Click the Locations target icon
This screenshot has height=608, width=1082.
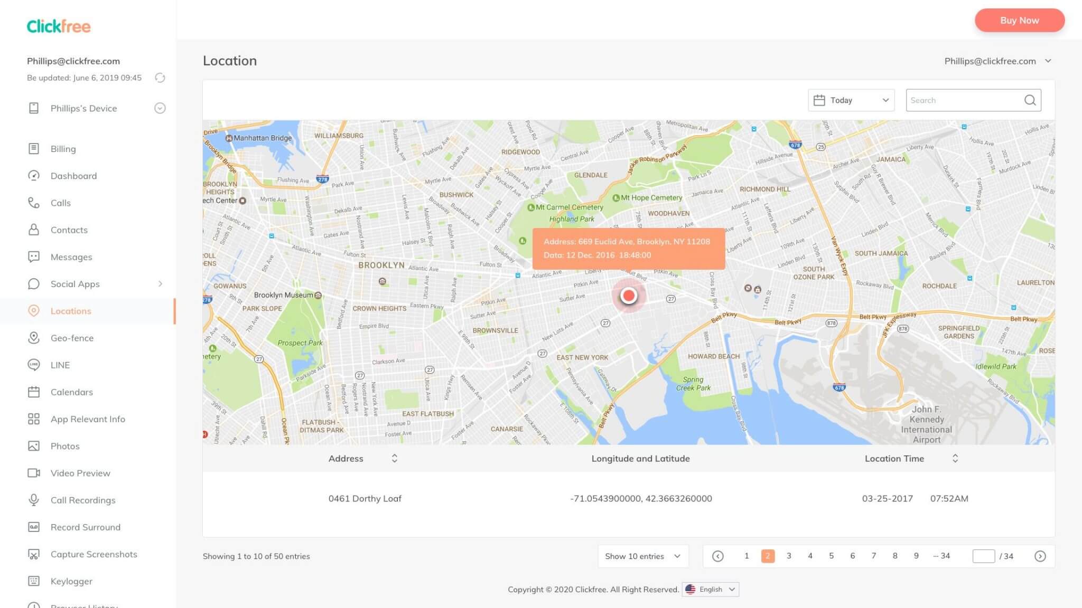tap(34, 311)
